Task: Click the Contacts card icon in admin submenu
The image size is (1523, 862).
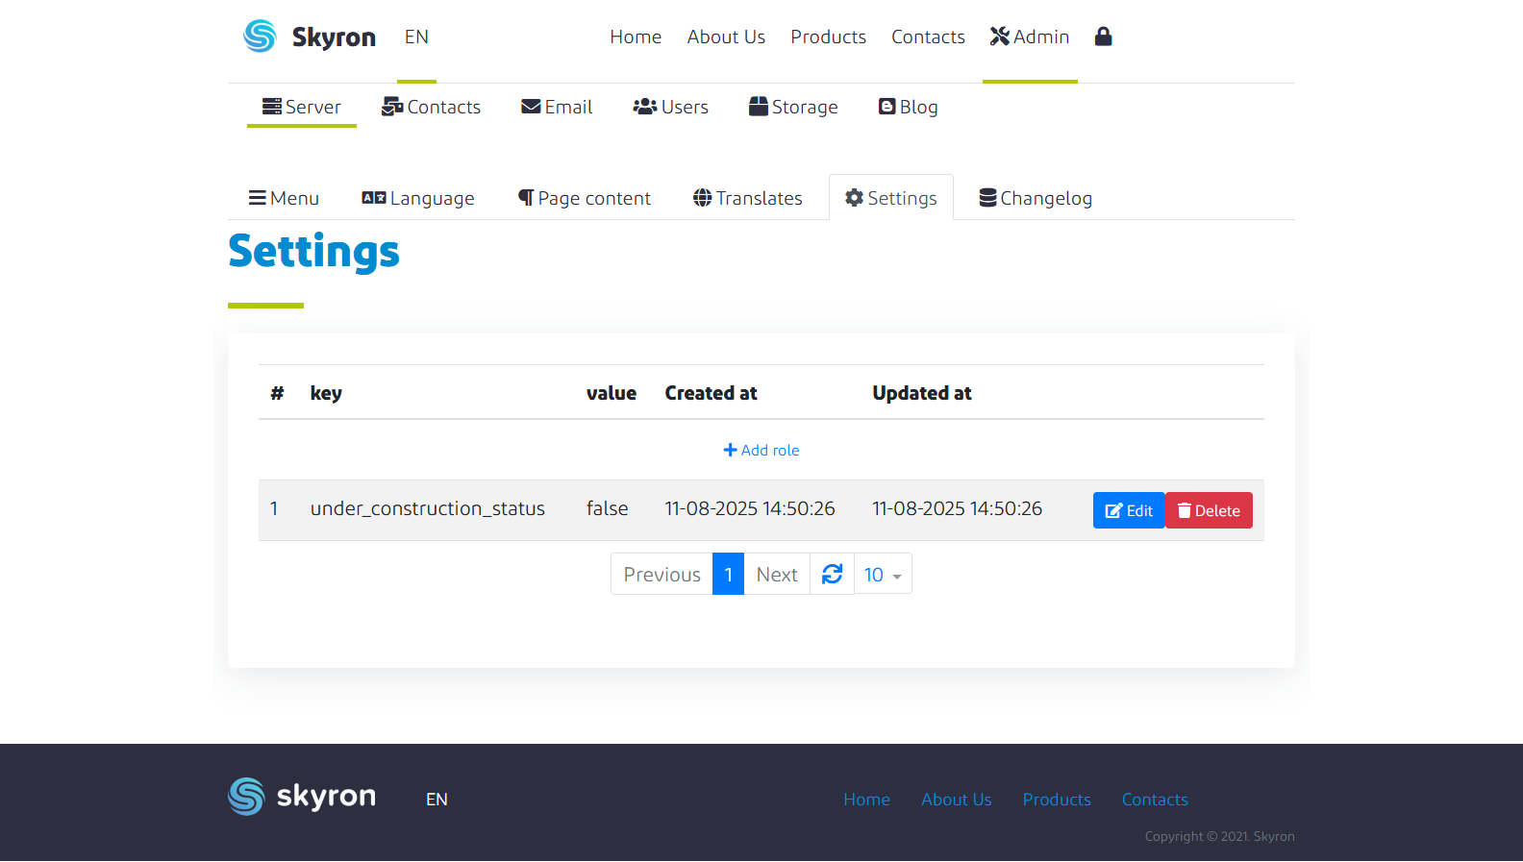Action: tap(392, 107)
